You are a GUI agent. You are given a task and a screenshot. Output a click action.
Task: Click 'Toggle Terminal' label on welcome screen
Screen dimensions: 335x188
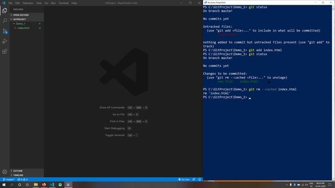click(x=115, y=135)
